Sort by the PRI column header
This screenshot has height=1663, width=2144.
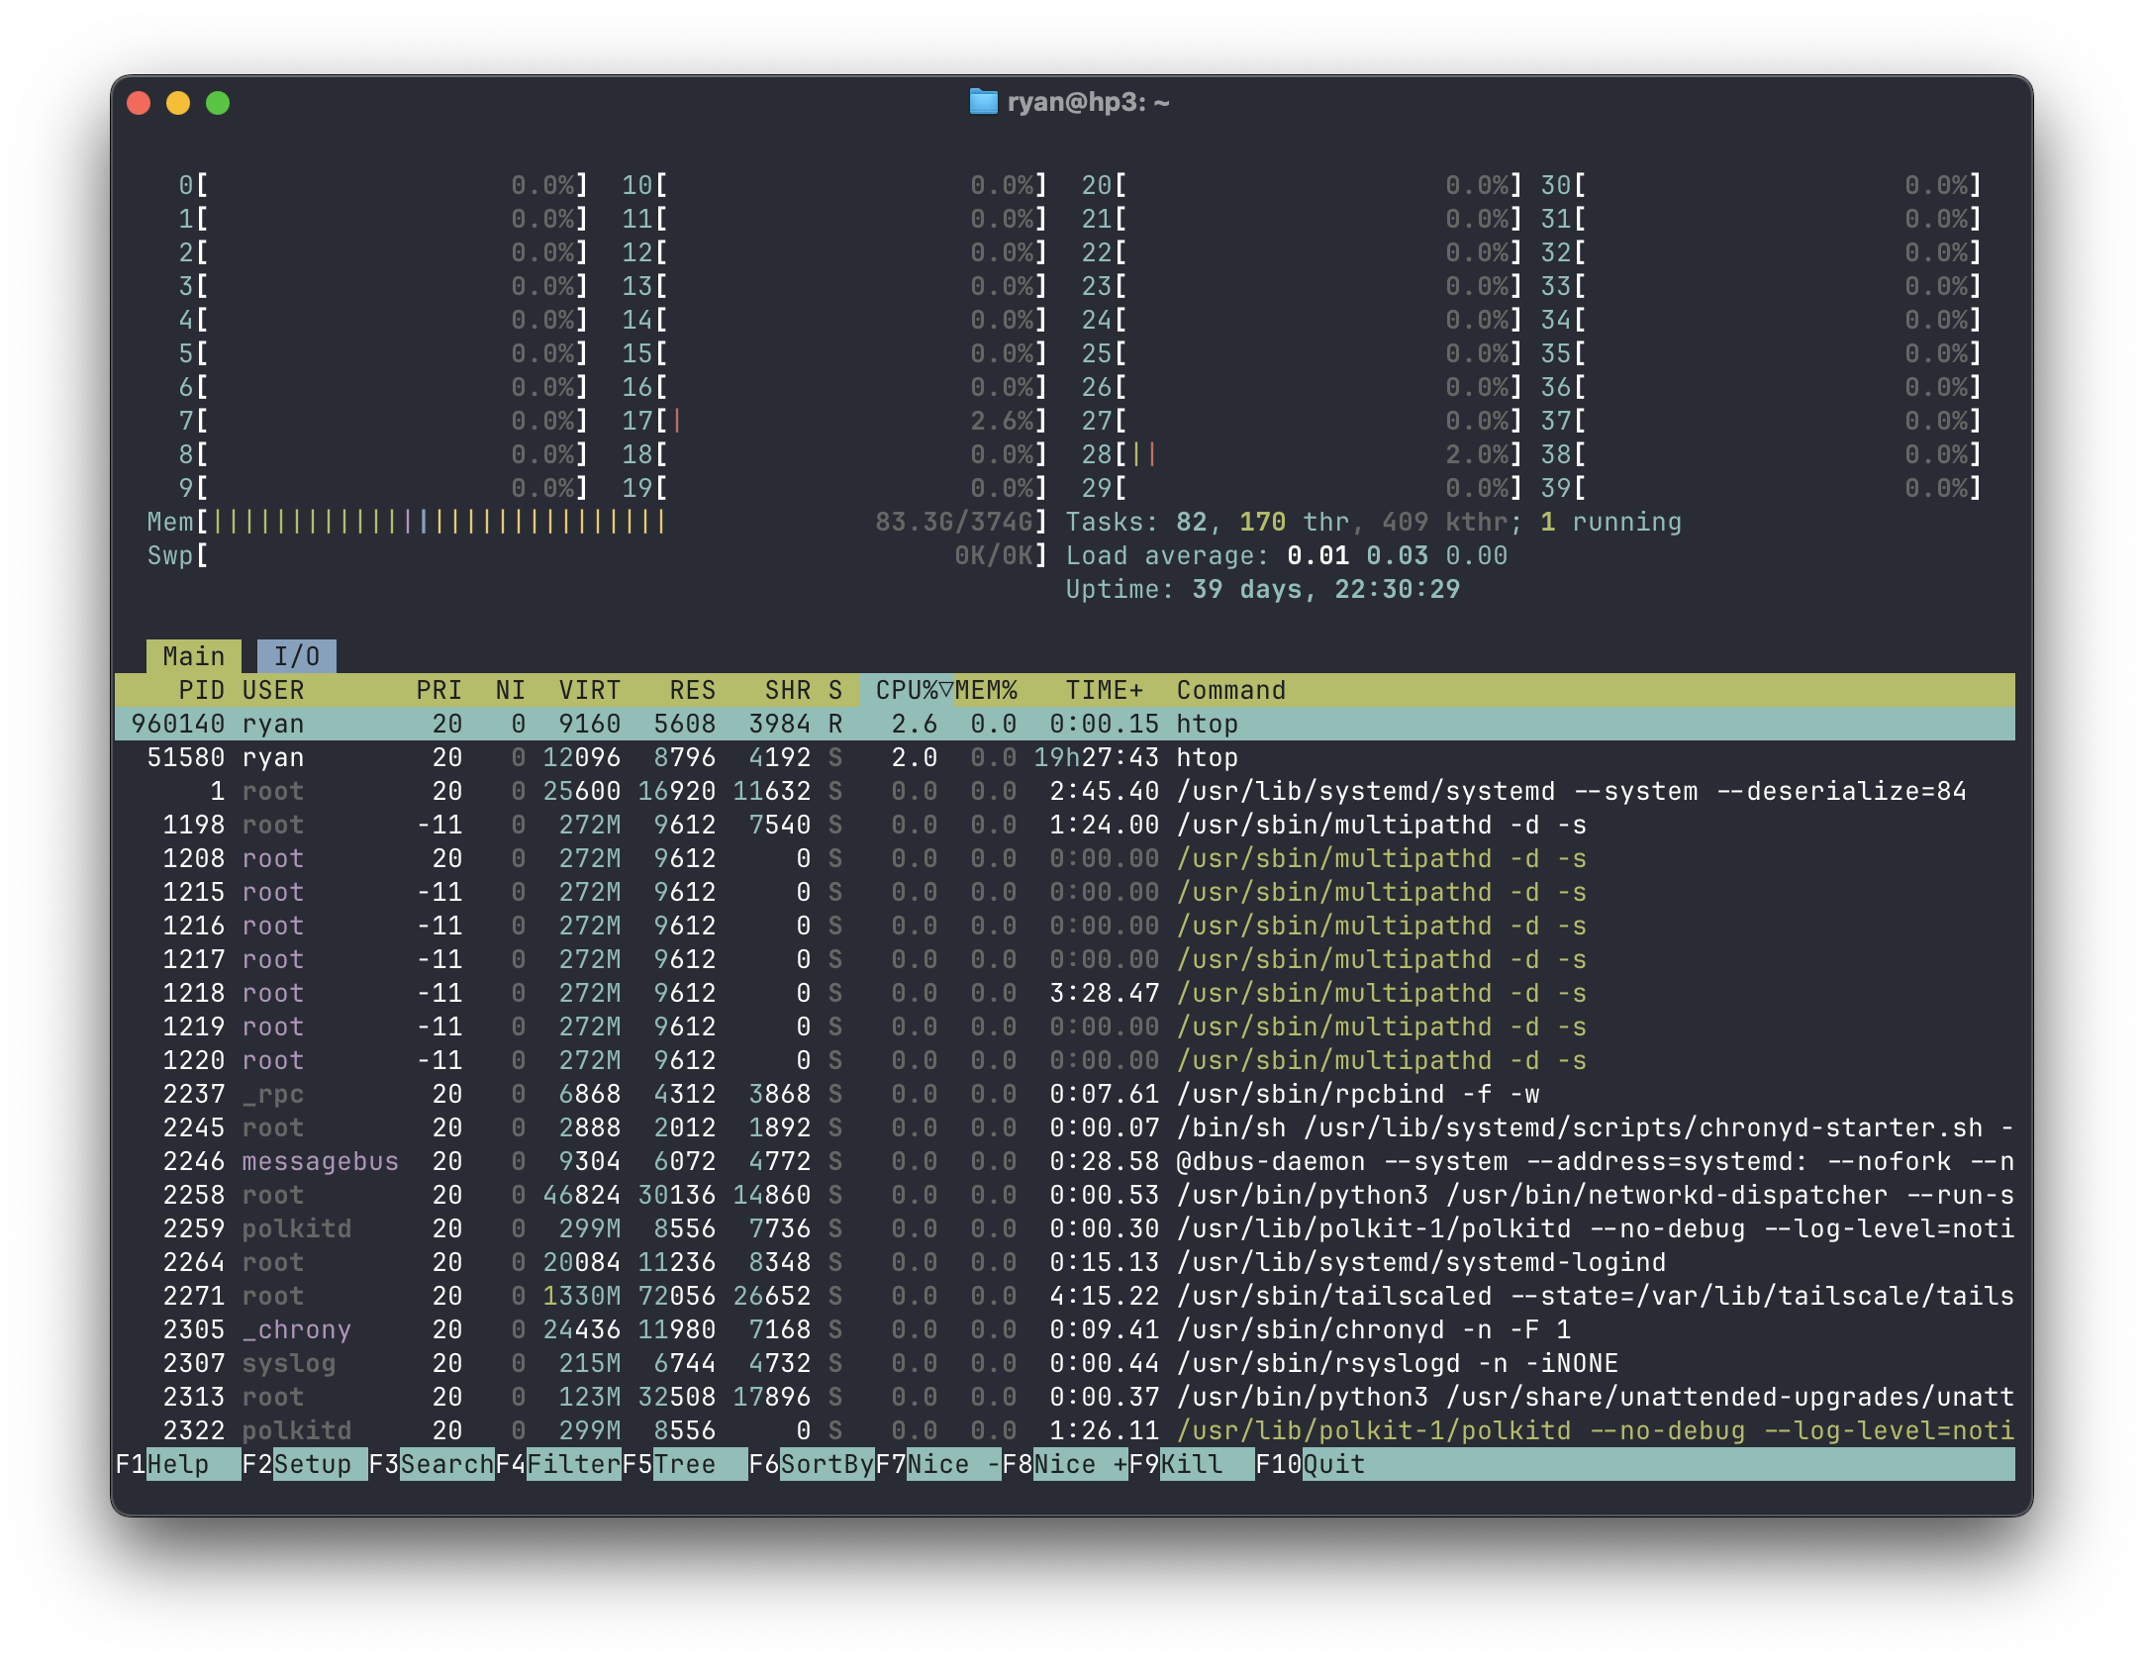(439, 690)
